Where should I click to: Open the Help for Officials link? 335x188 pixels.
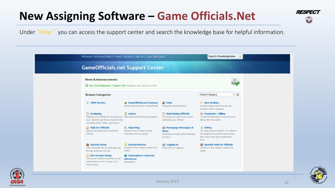(99, 128)
